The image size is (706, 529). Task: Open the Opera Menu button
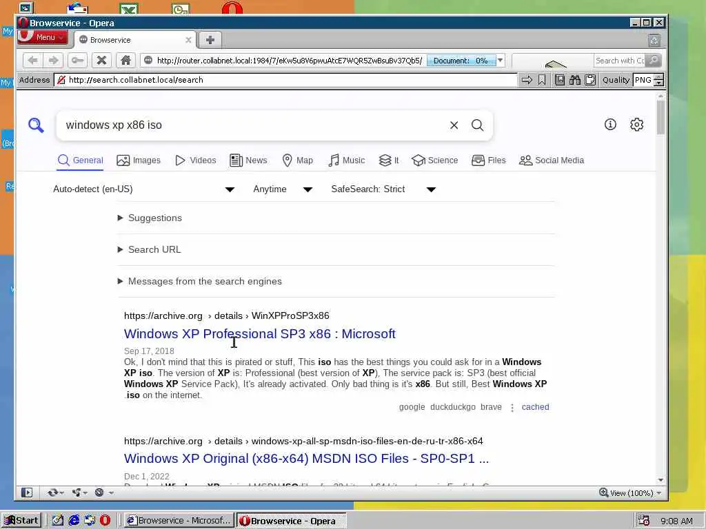click(x=43, y=37)
